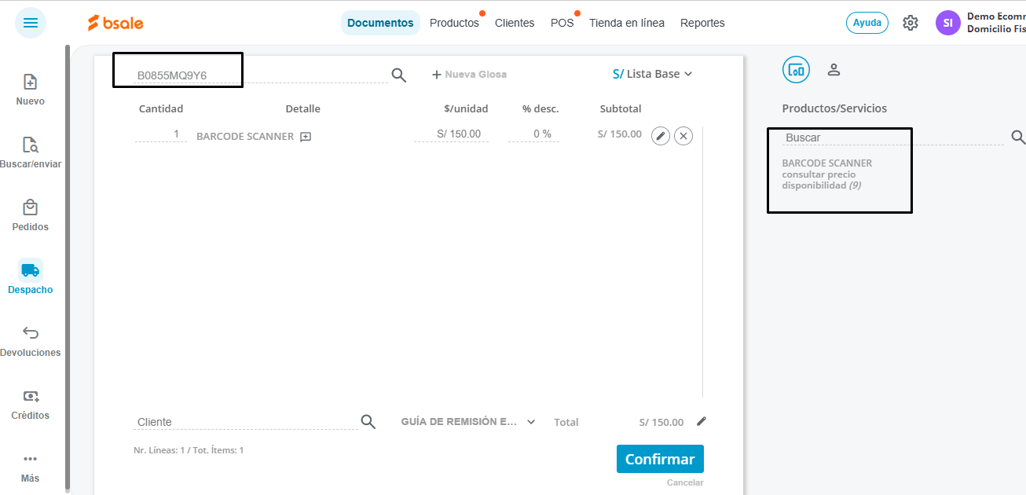Select the products panel icon
This screenshot has height=495, width=1026.
coord(796,70)
